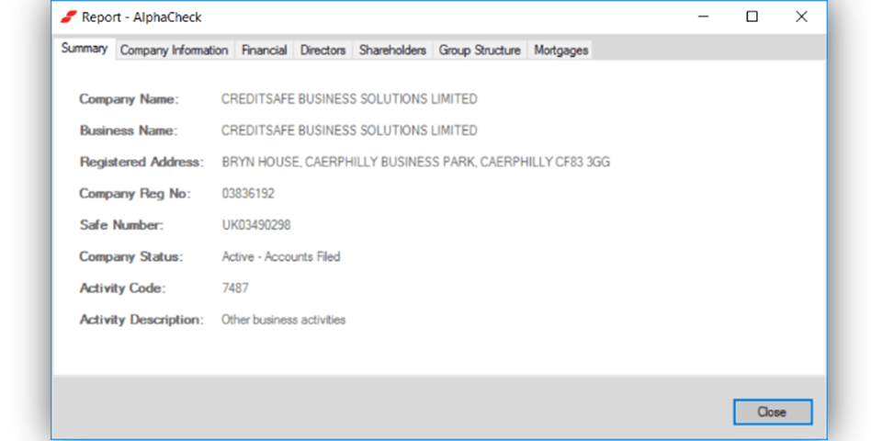Open the Group Structure tab
Screen dimensions: 871x441
pyautogui.click(x=480, y=50)
